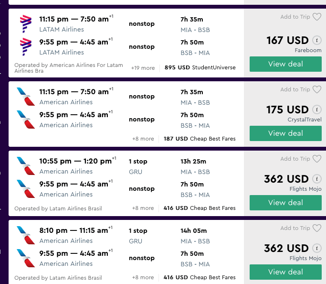Image resolution: width=326 pixels, height=284 pixels.
Task: Show +8 more offers on the 10:55 pm flight
Action: click(x=143, y=208)
